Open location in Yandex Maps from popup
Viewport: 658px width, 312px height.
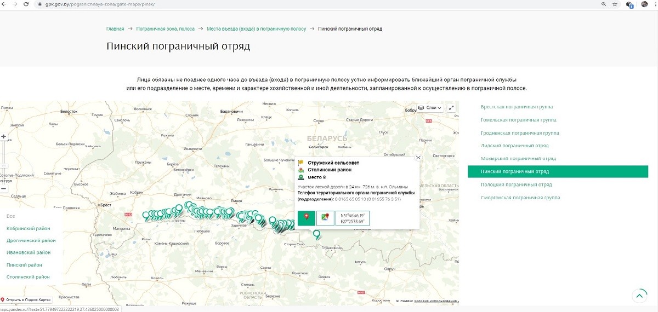[307, 218]
